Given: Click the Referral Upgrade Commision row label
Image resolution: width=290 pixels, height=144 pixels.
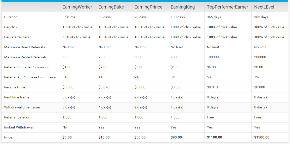Looking at the screenshot, I should (27, 67).
